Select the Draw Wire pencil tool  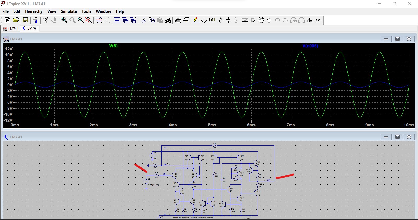tap(196, 20)
